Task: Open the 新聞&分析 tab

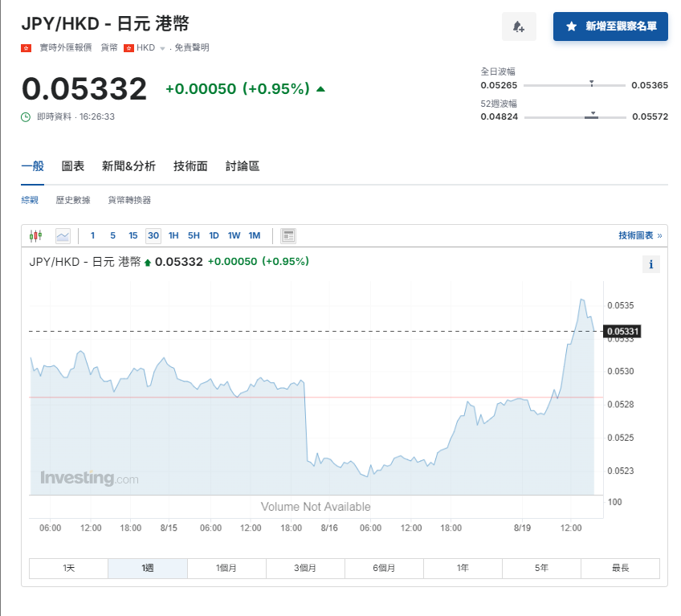Action: (x=128, y=166)
